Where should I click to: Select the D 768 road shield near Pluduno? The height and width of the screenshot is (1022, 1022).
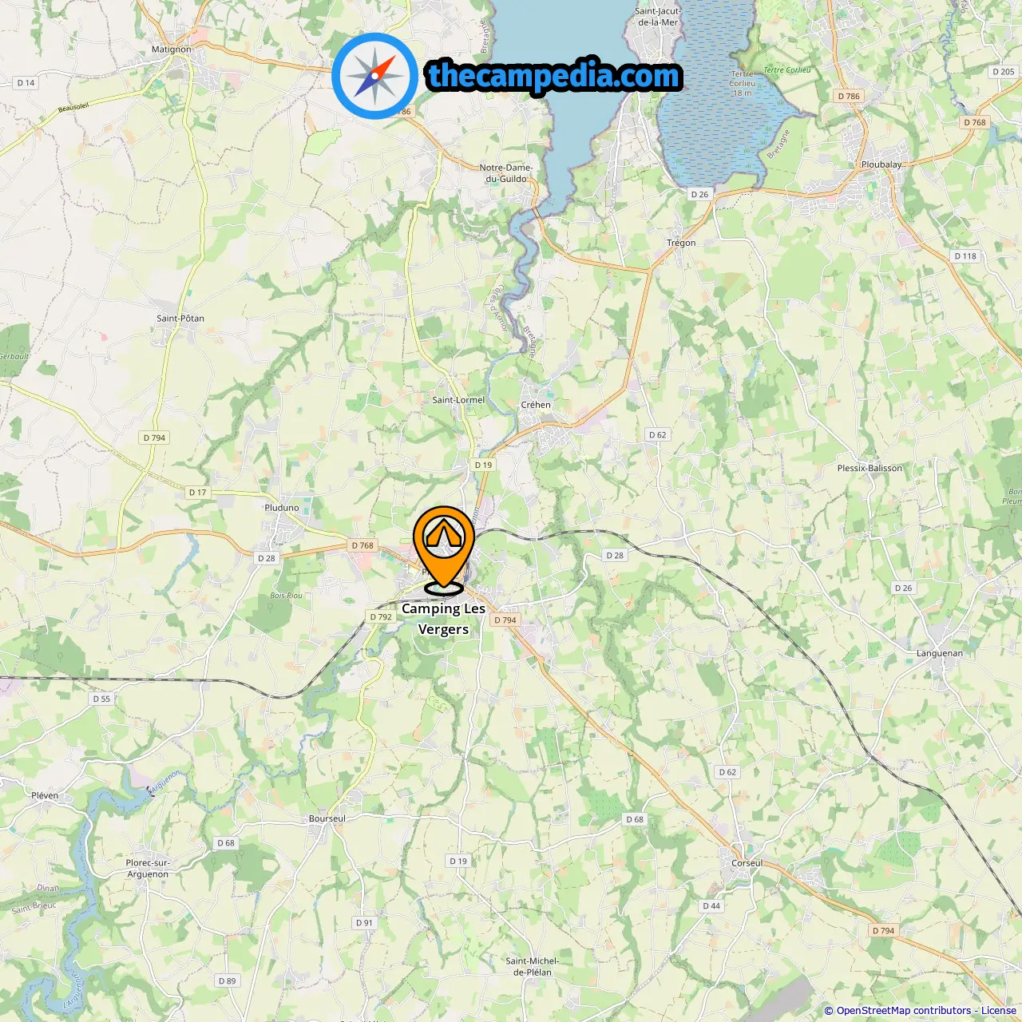tap(362, 545)
